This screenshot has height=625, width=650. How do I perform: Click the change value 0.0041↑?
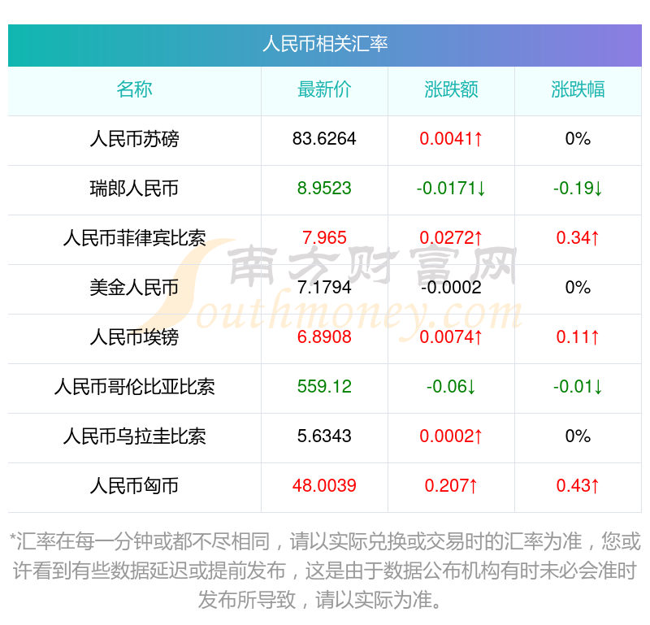pyautogui.click(x=451, y=139)
